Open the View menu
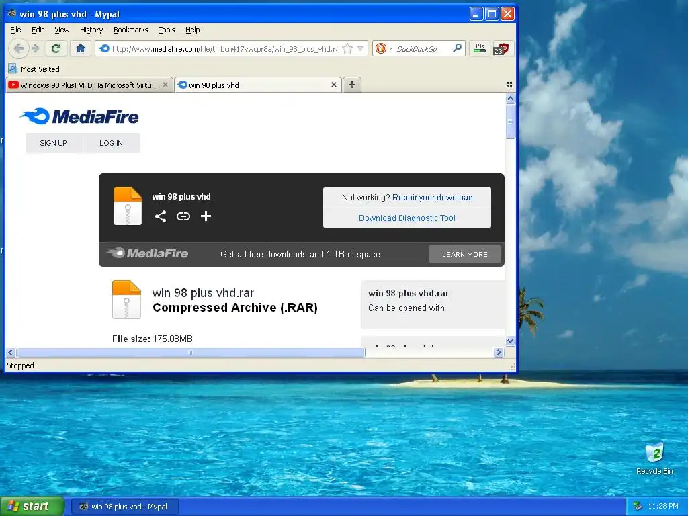 [x=62, y=30]
